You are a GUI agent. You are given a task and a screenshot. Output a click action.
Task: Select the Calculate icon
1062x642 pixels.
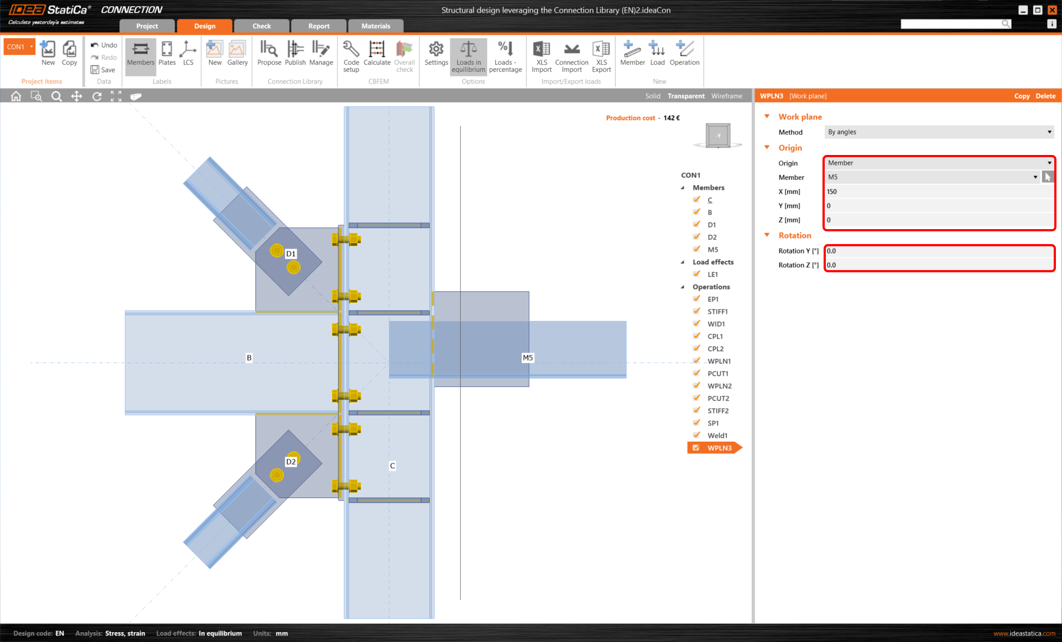click(377, 55)
